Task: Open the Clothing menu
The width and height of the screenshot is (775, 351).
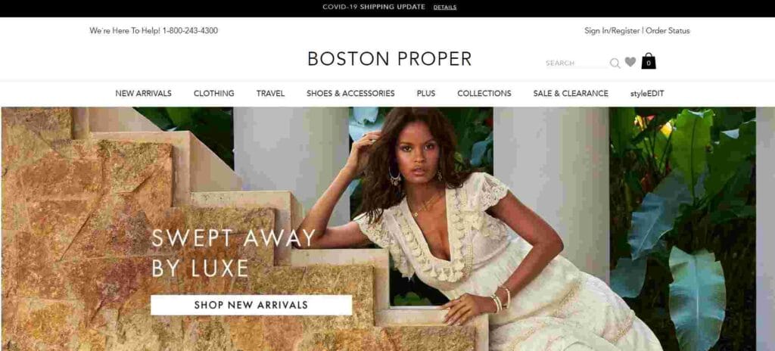Action: 214,94
